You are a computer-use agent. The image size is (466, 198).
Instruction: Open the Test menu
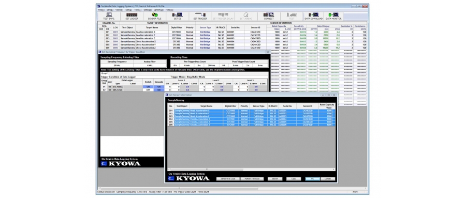click(x=138, y=10)
